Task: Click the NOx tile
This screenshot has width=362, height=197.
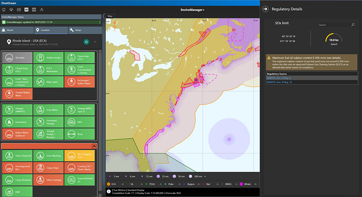Action: 80,122
